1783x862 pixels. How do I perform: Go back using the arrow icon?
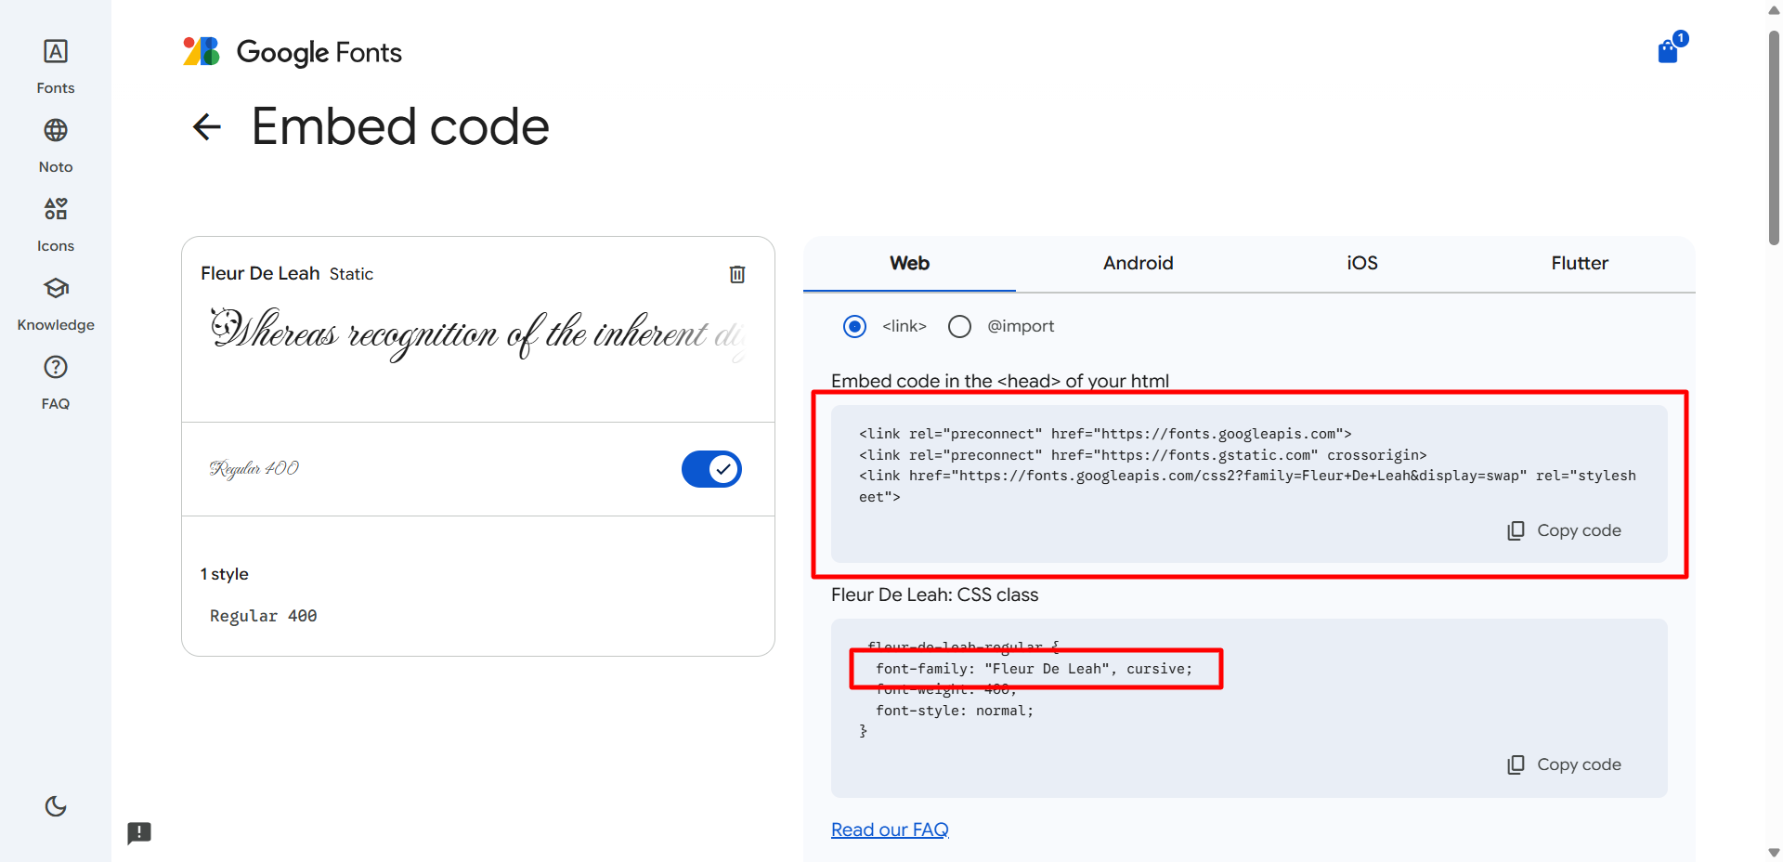coord(206,127)
